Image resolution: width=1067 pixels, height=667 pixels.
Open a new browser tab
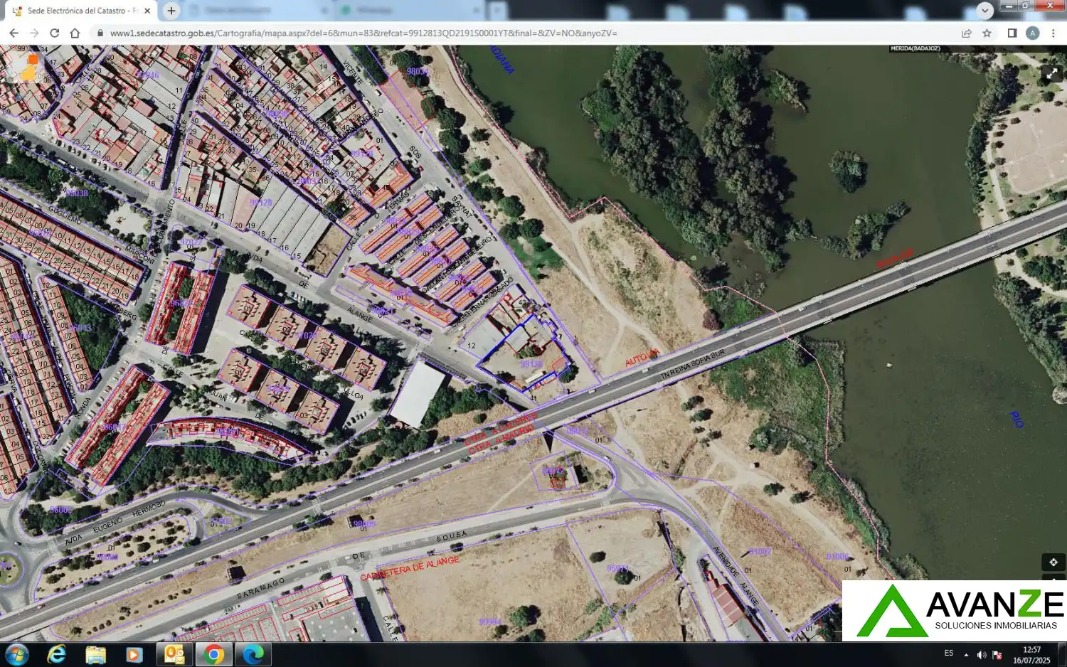pos(171,11)
